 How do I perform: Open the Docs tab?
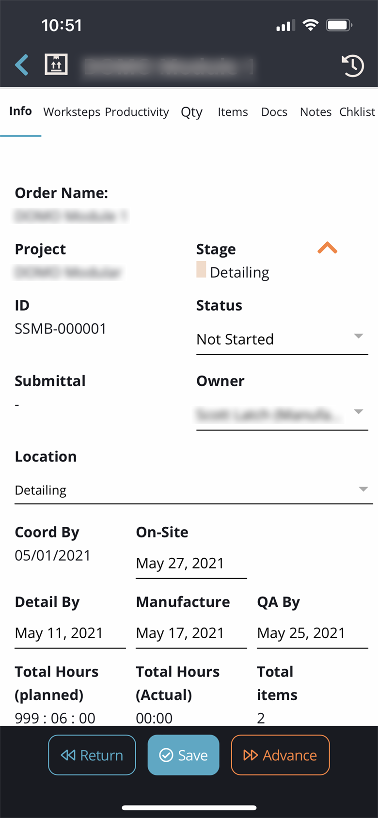274,112
